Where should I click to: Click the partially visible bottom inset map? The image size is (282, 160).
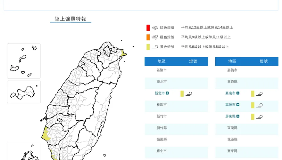[24, 151]
